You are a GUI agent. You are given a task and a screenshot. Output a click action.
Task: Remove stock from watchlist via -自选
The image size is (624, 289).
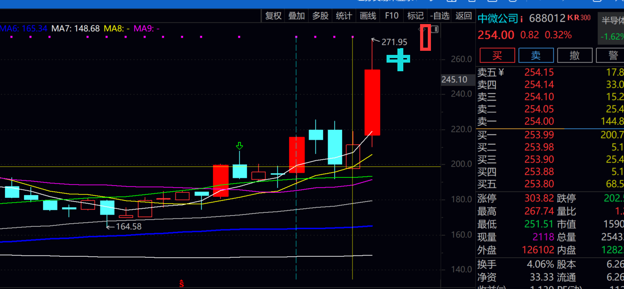(x=440, y=16)
